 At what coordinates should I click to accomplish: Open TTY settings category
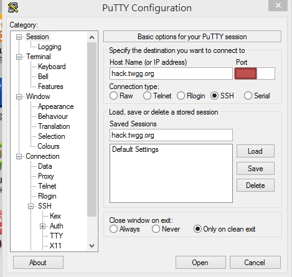pyautogui.click(x=56, y=236)
